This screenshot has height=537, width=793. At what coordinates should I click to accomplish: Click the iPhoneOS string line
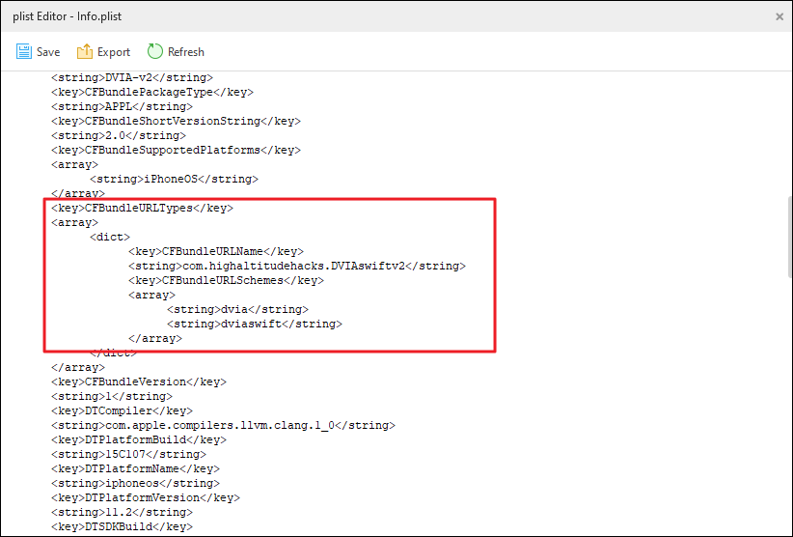174,180
